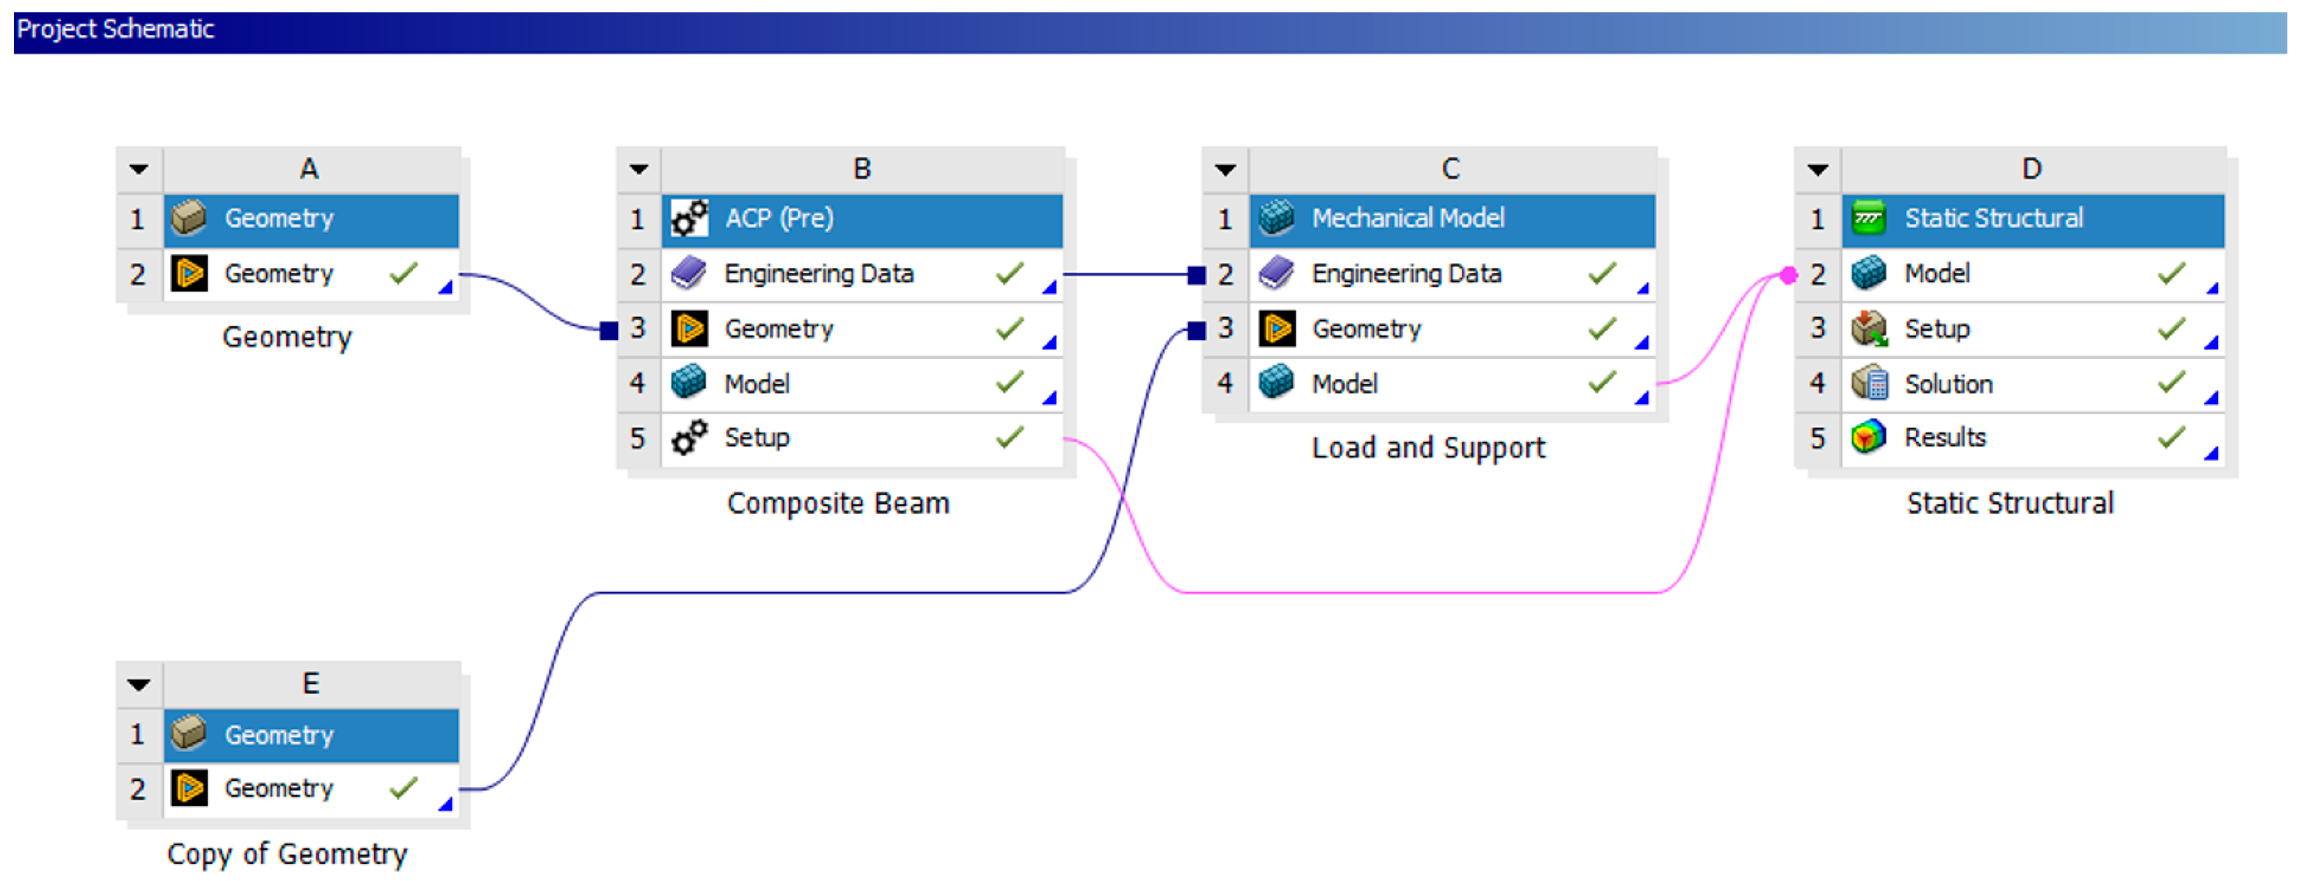Click green checkmark on system A Geometry cell
The height and width of the screenshot is (881, 2299).
coord(404,272)
